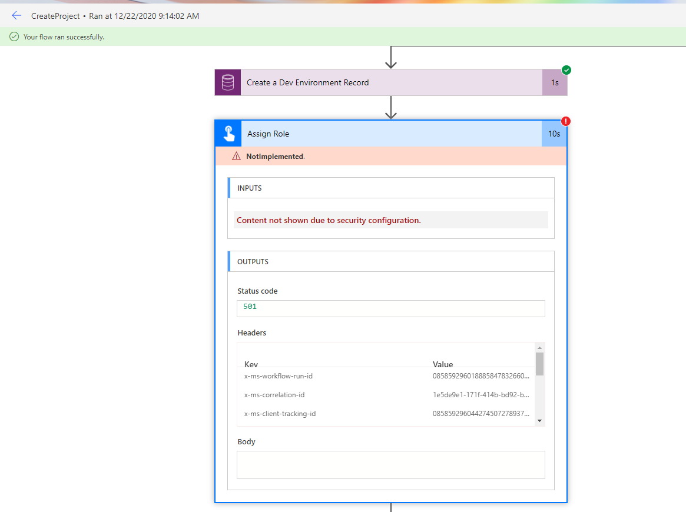Click the 1s duration badge
The image size is (686, 512).
(555, 82)
